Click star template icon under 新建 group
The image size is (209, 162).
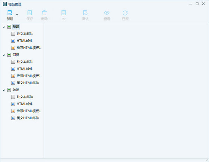pos(13,48)
